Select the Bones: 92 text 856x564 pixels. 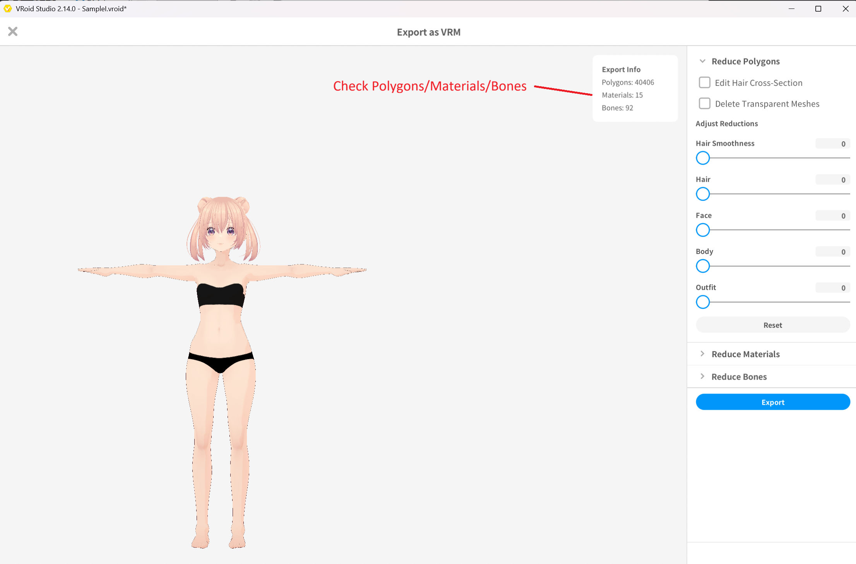click(617, 108)
